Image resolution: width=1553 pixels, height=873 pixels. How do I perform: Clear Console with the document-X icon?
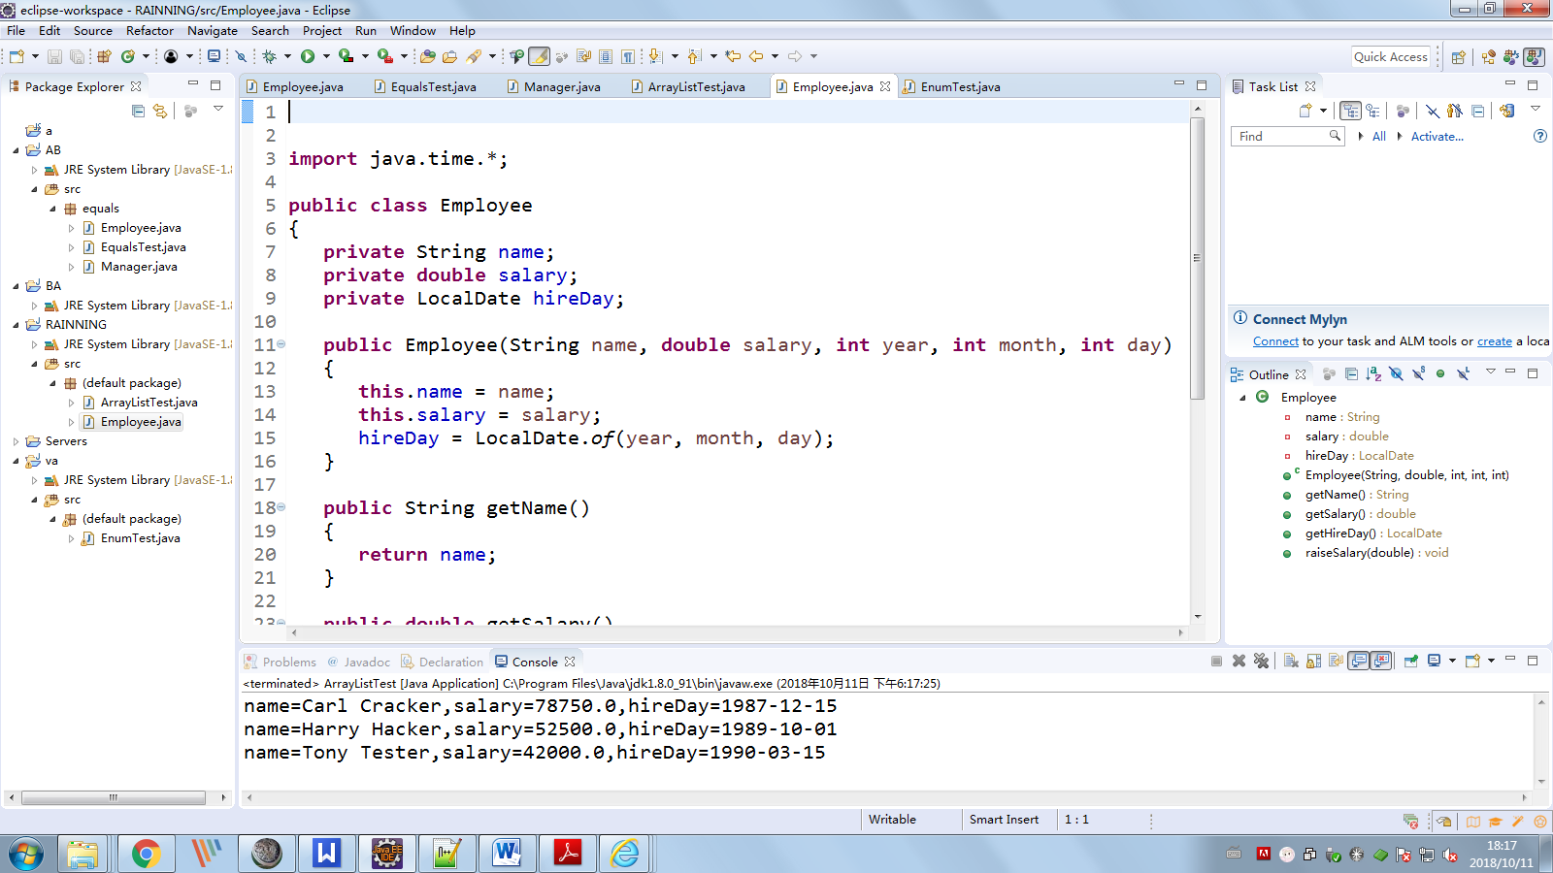coord(1291,661)
